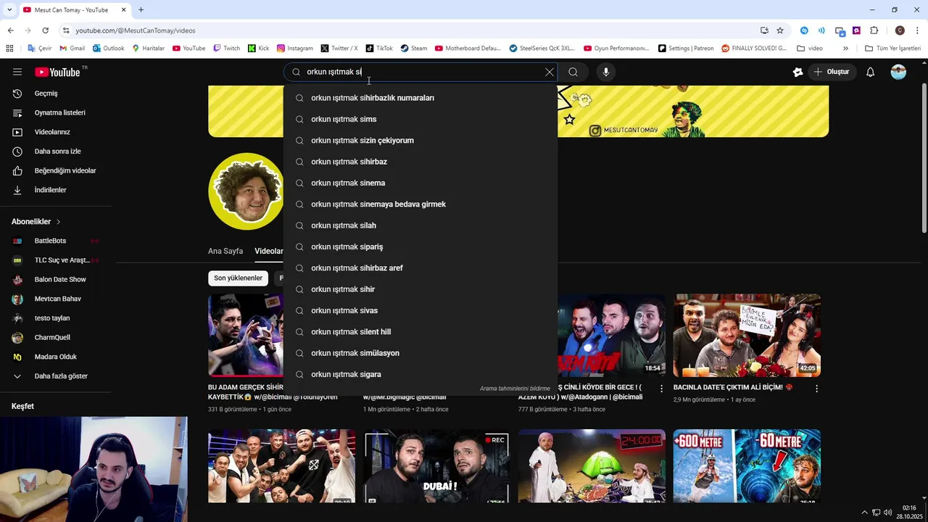Open more options for ÇİNLİ KÖYDE video

(661, 389)
